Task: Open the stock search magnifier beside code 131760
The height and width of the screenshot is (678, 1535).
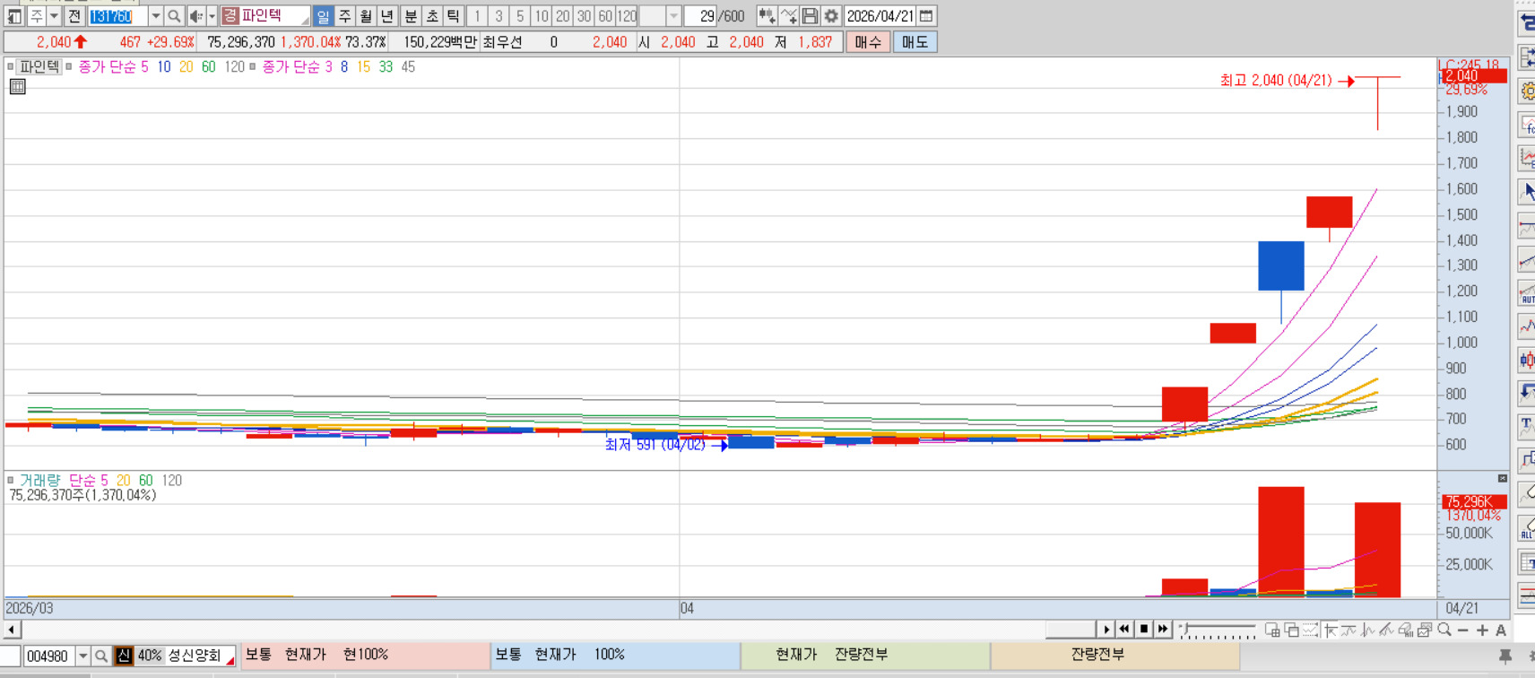Action: pos(175,16)
